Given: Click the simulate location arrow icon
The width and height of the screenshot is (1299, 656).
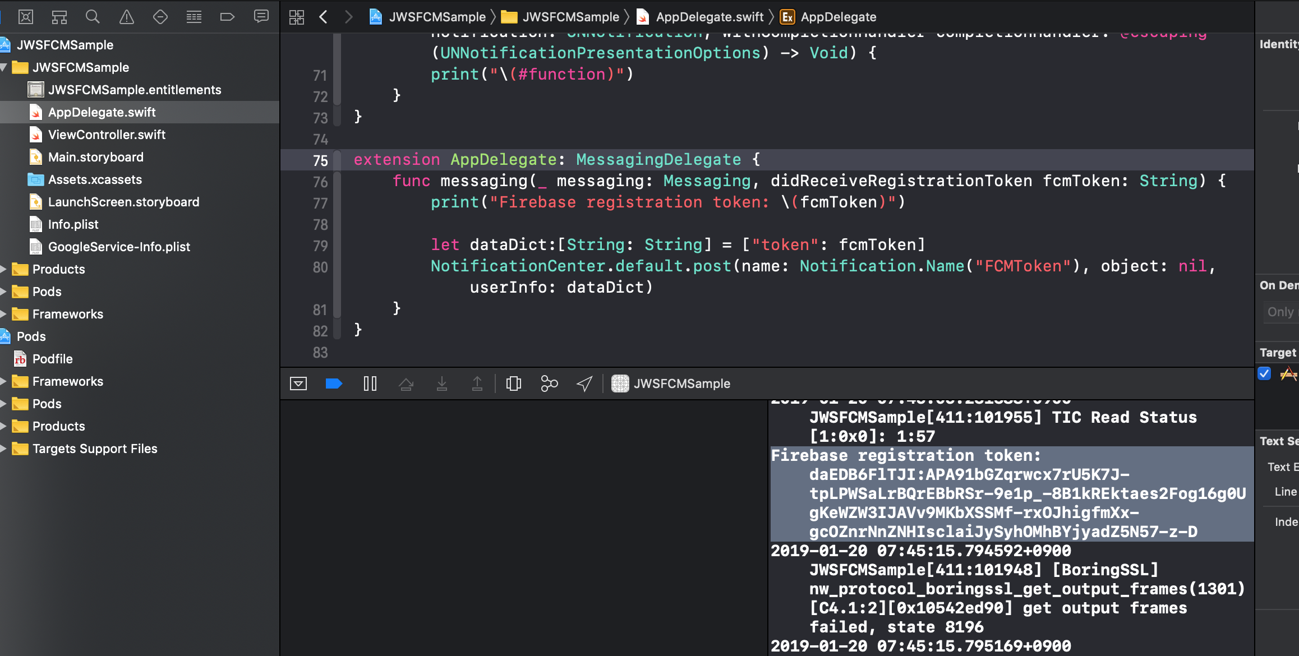Looking at the screenshot, I should point(584,384).
